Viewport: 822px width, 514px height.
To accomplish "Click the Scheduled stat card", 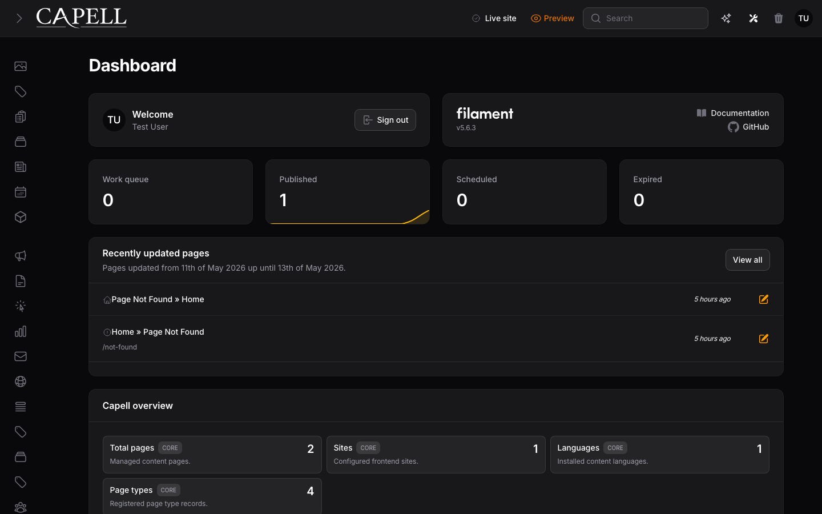I will [525, 192].
